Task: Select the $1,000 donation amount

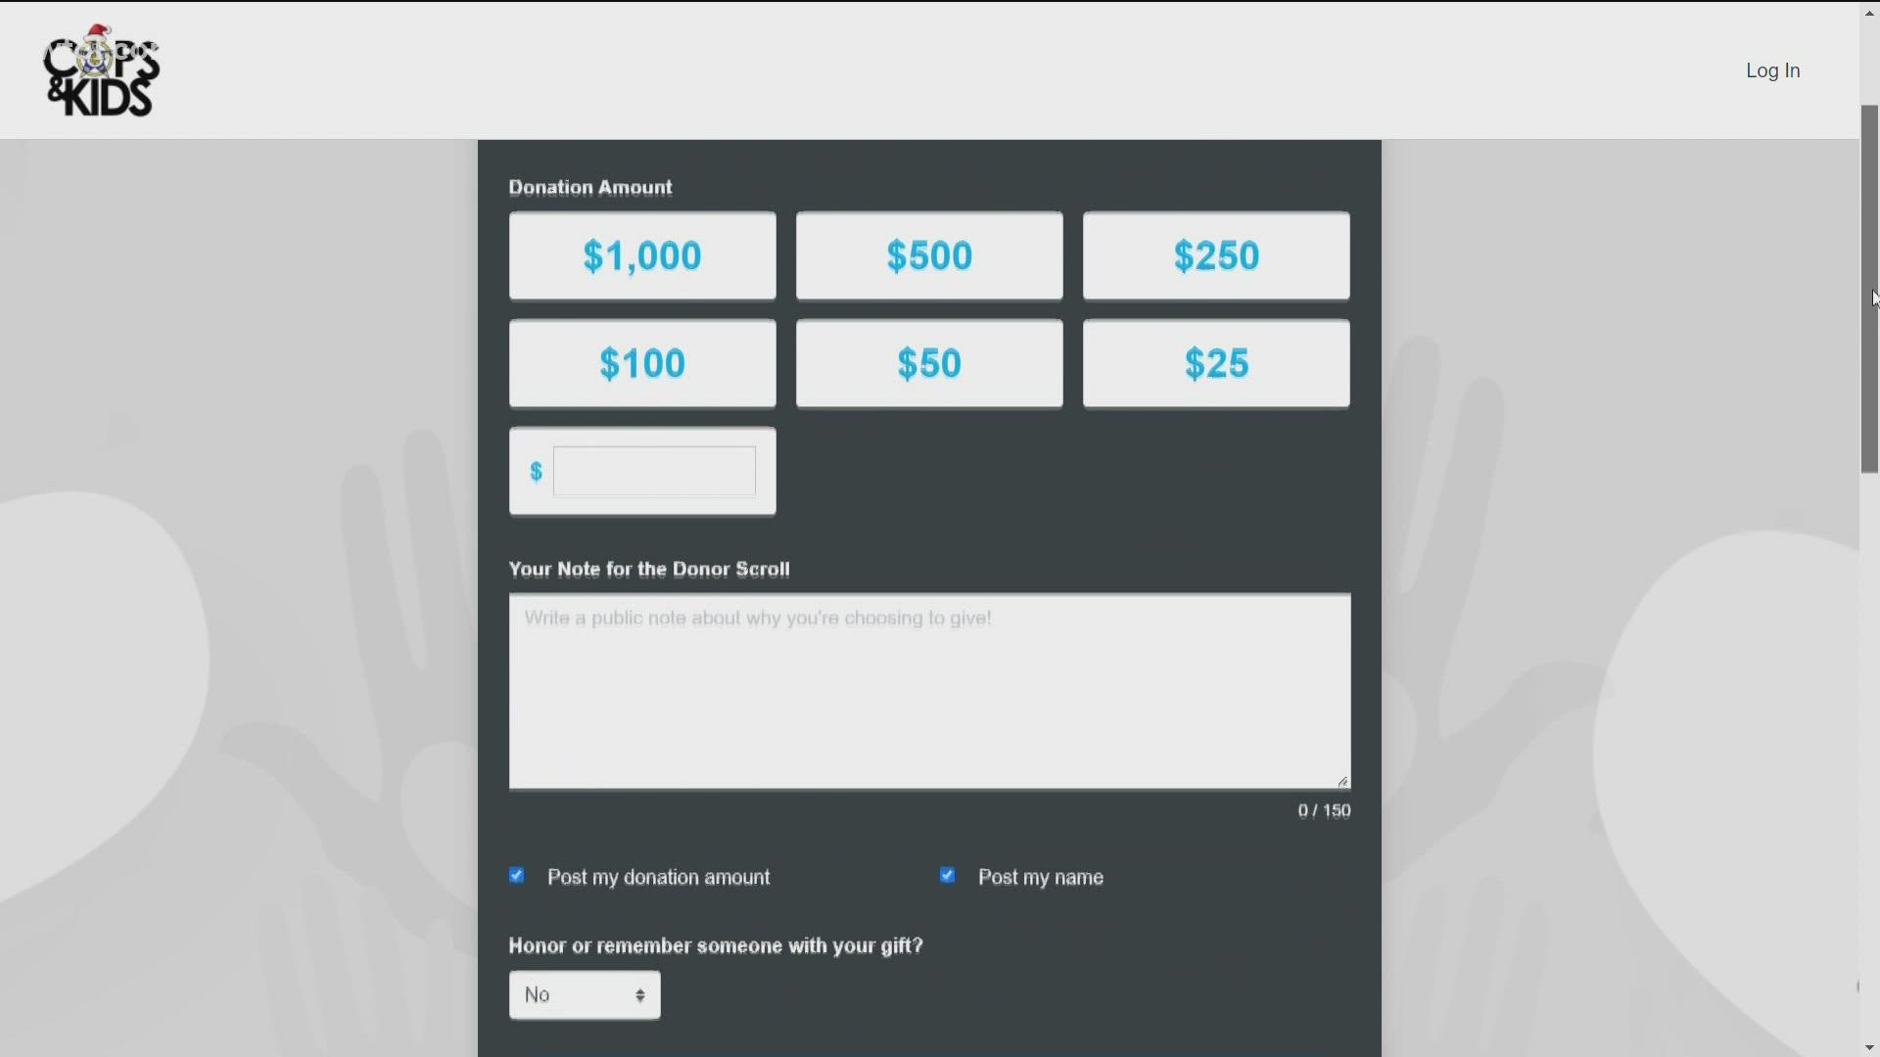Action: pyautogui.click(x=641, y=254)
